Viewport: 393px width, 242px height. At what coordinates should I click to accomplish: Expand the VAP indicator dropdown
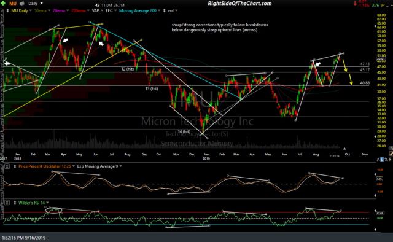coord(102,11)
